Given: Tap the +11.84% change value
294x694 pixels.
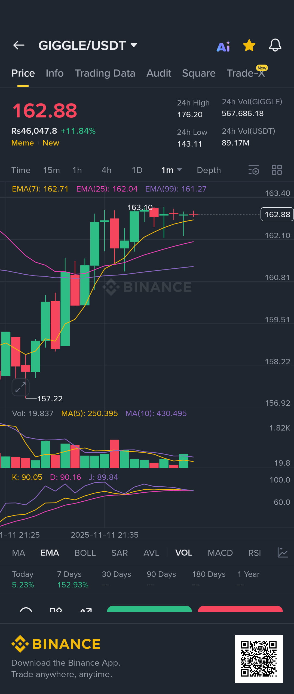Looking at the screenshot, I should tap(78, 131).
